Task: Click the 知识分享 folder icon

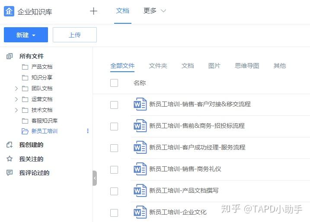Action: [x=25, y=78]
